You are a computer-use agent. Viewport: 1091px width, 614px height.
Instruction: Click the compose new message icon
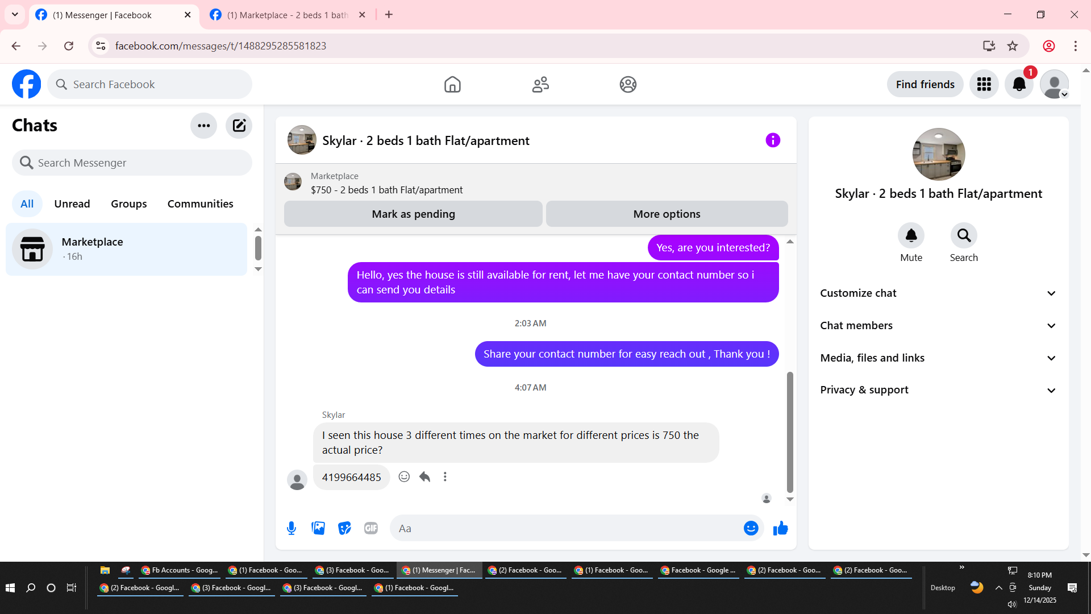(239, 126)
